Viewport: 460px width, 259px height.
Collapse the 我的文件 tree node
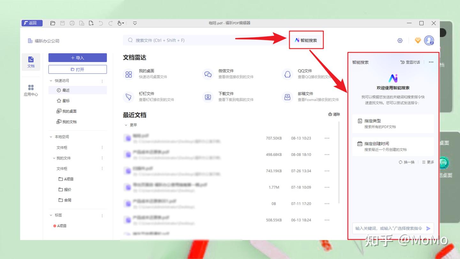pyautogui.click(x=54, y=158)
